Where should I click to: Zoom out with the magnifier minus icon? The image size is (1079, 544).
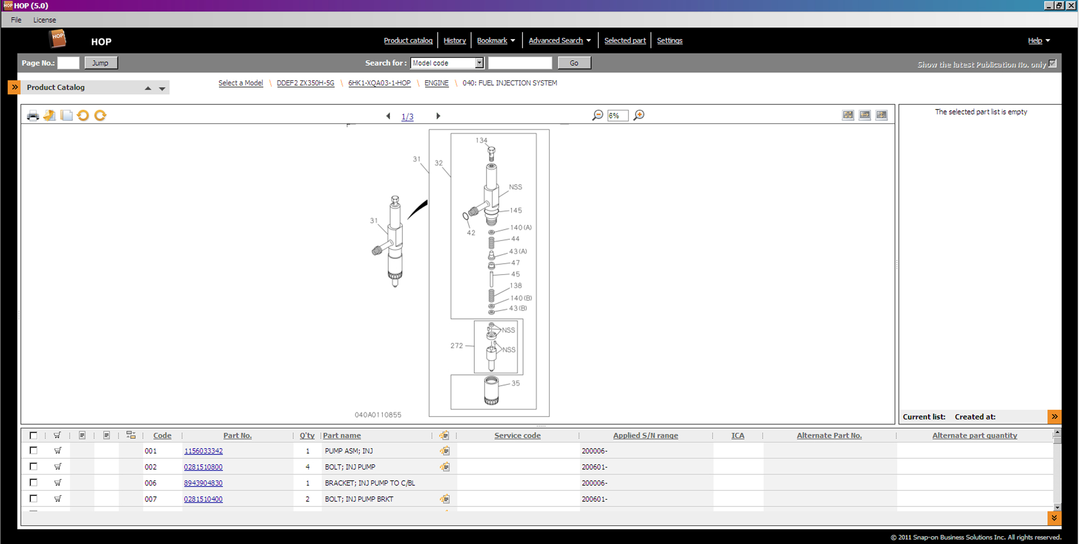pos(597,115)
